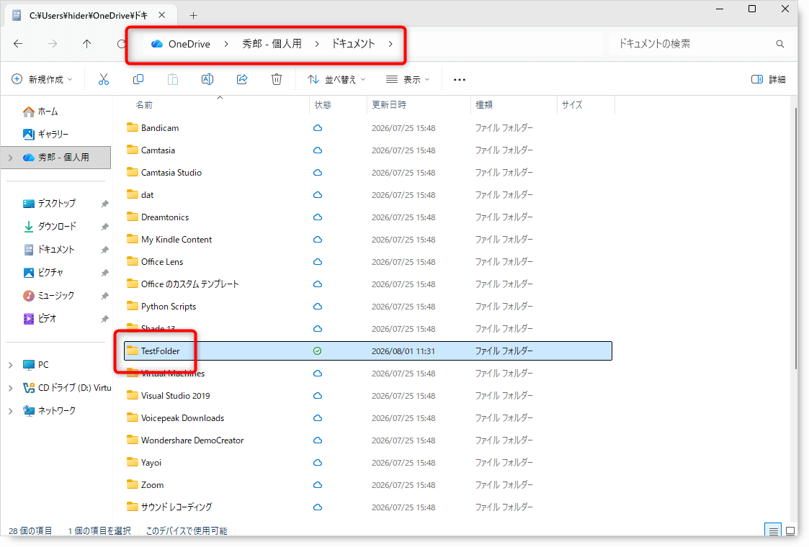Switch to details list view icon in status bar
Image resolution: width=809 pixels, height=547 pixels.
pos(773,530)
